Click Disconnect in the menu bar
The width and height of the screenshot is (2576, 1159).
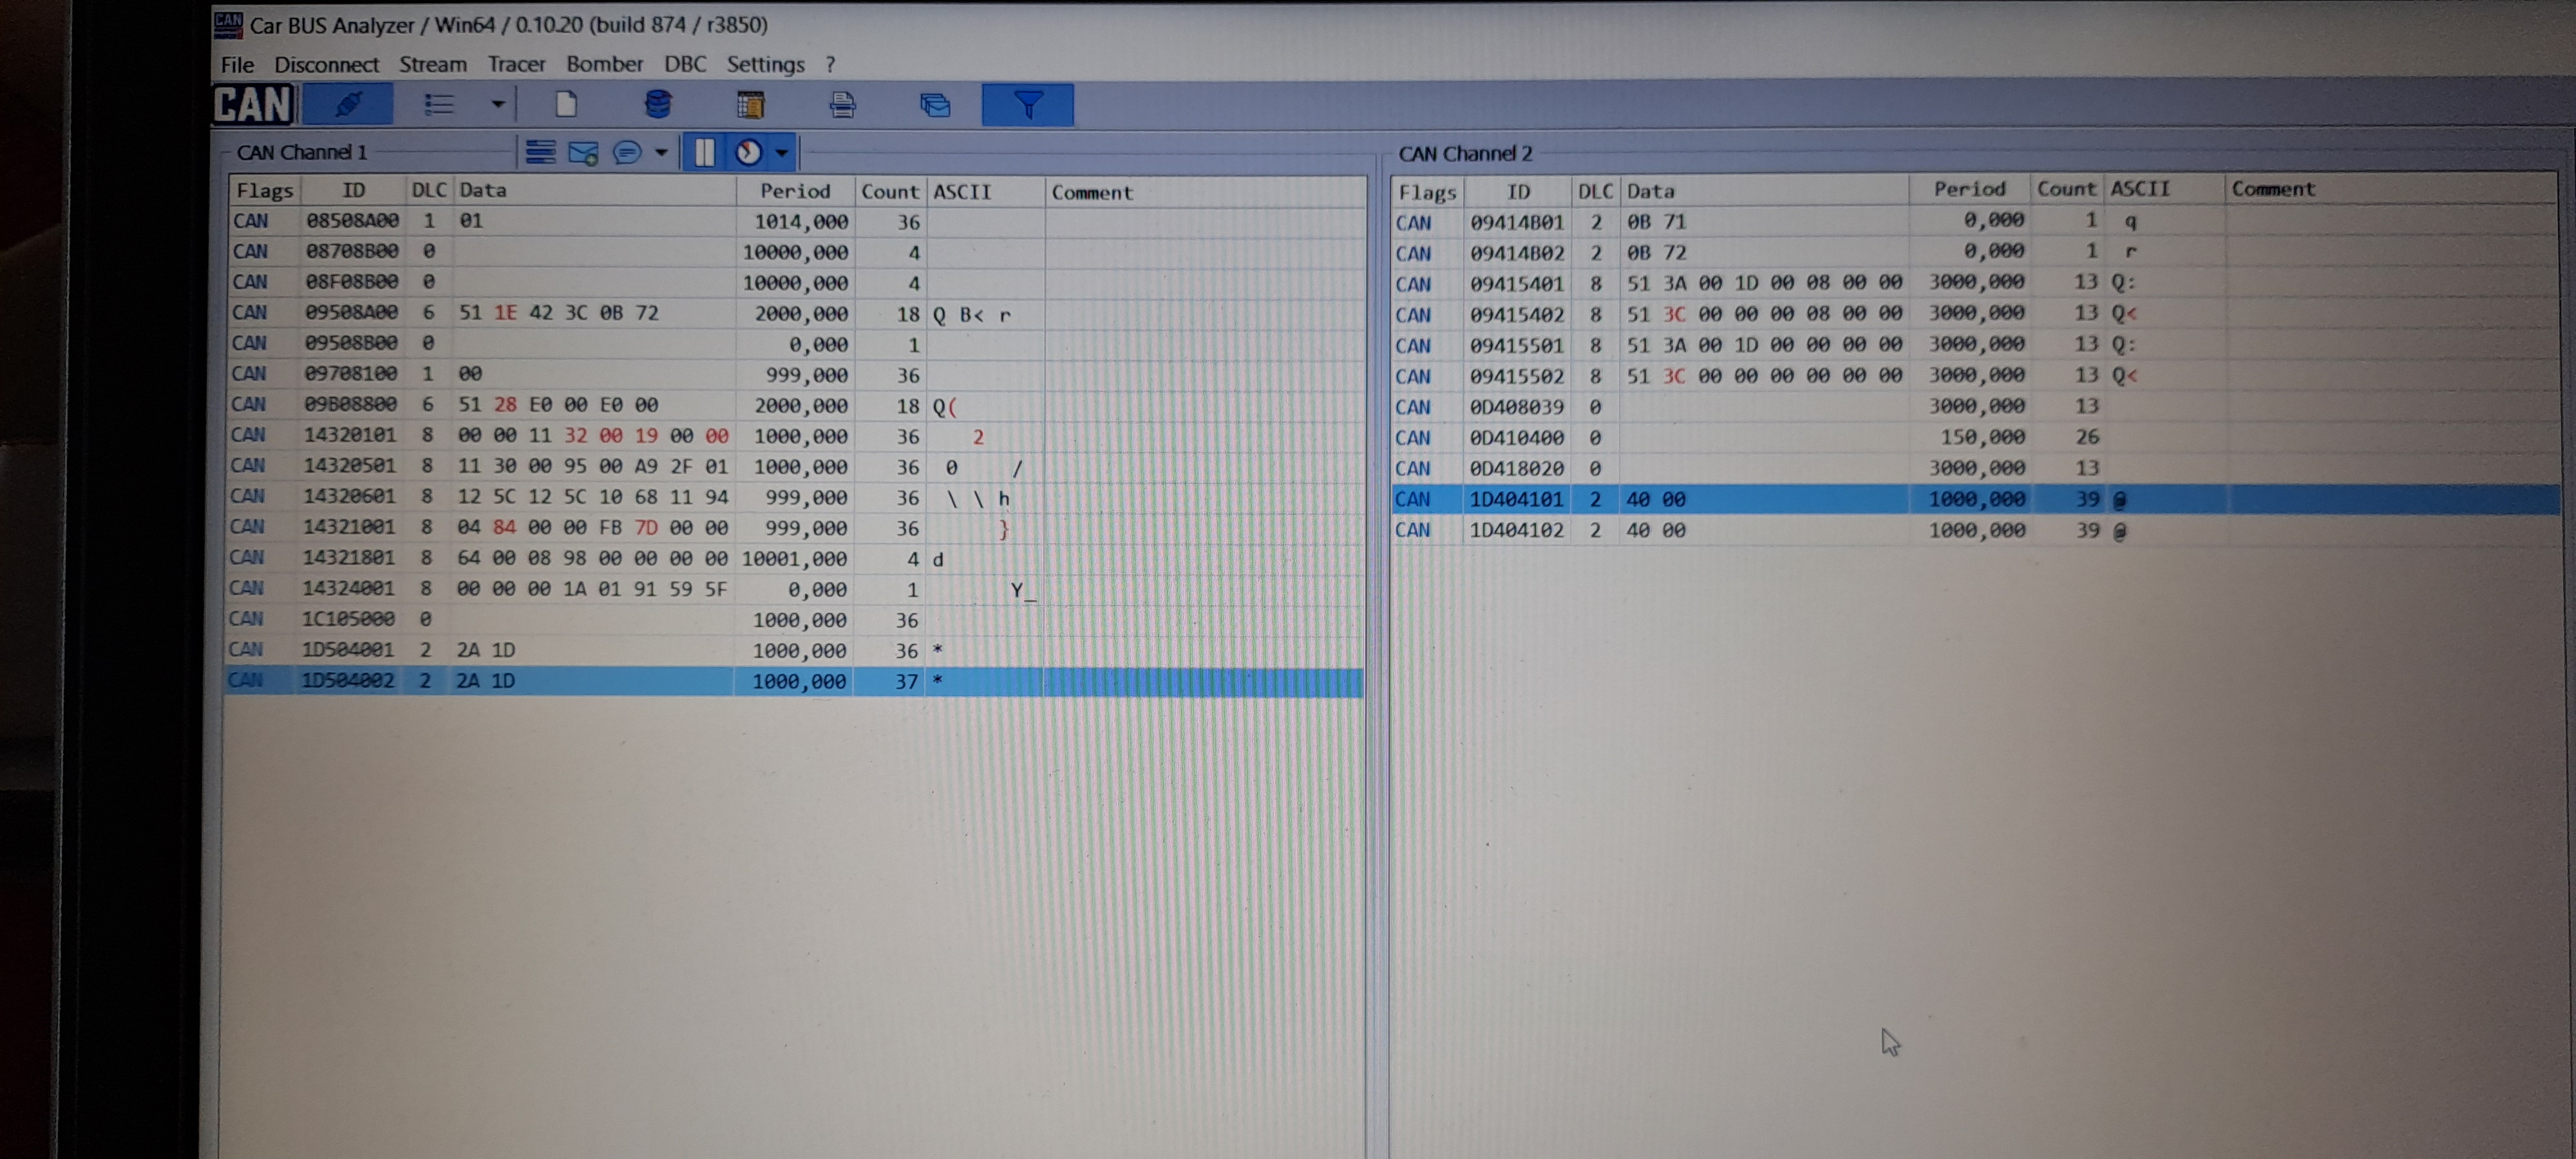pyautogui.click(x=326, y=64)
